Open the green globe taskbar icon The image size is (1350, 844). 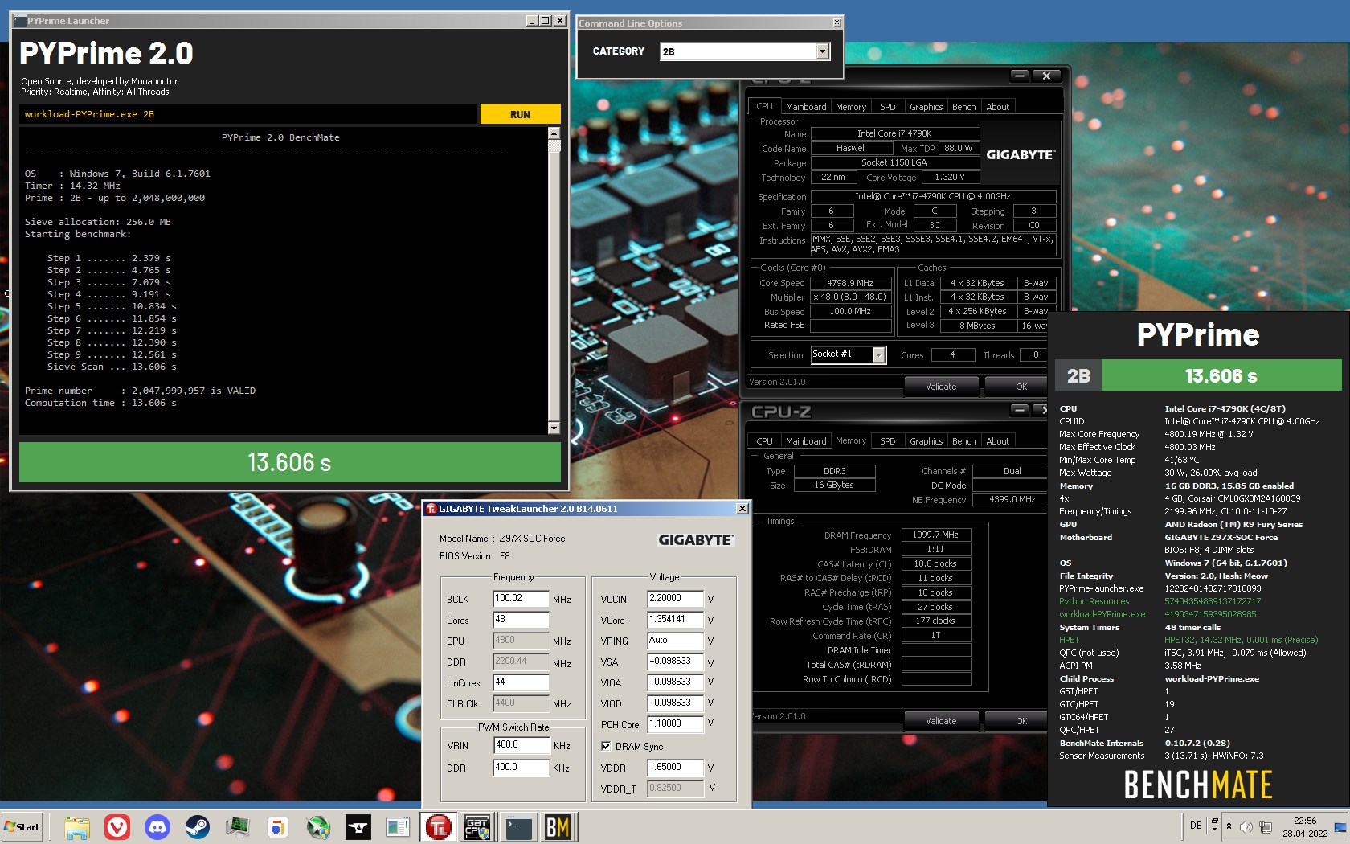point(317,827)
